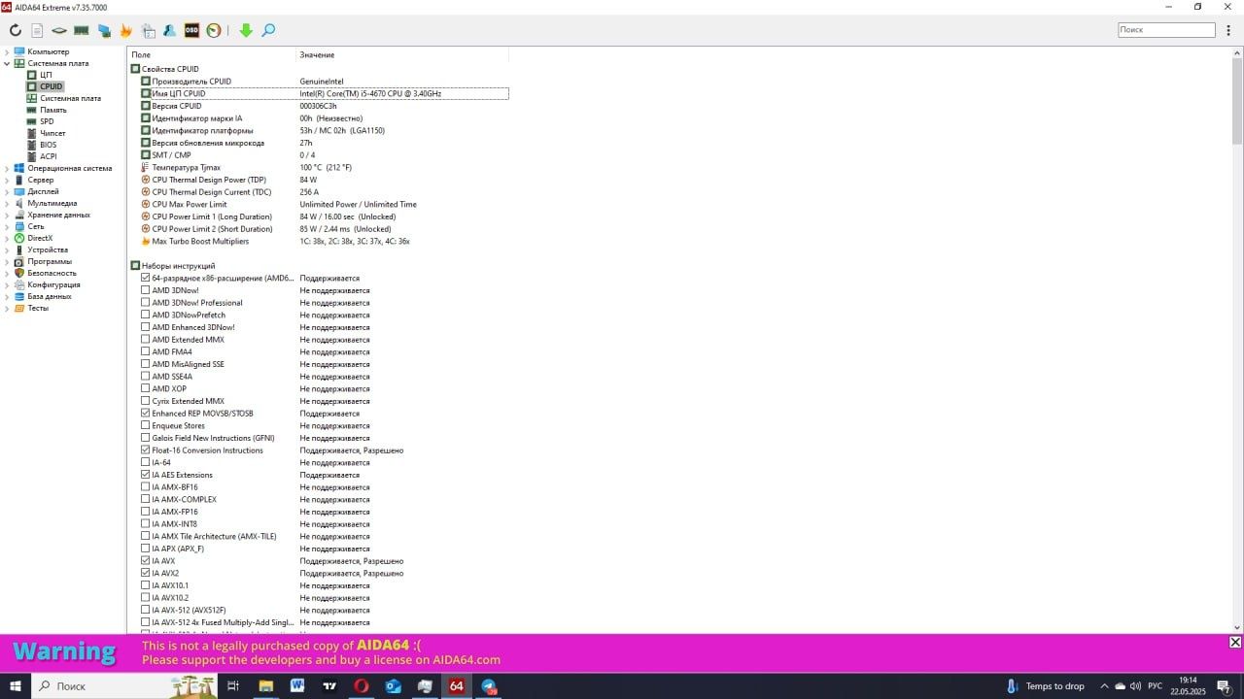This screenshot has height=699, width=1244.
Task: Launch the flame stability test icon
Action: (x=125, y=31)
